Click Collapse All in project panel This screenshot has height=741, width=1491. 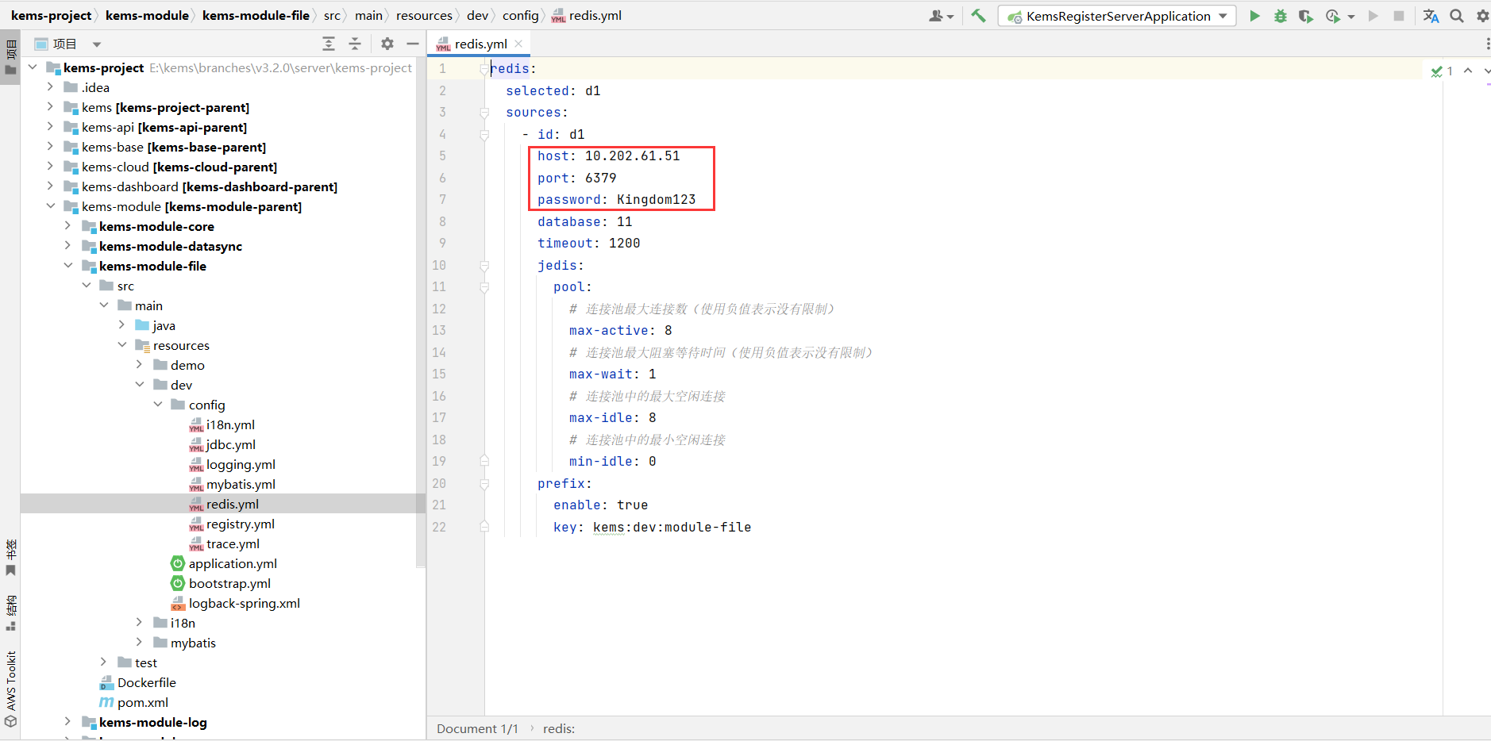coord(355,44)
